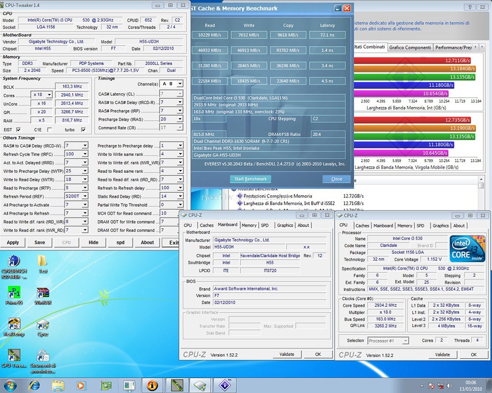Open Windows Media Player from the taskbar

pyautogui.click(x=80, y=385)
